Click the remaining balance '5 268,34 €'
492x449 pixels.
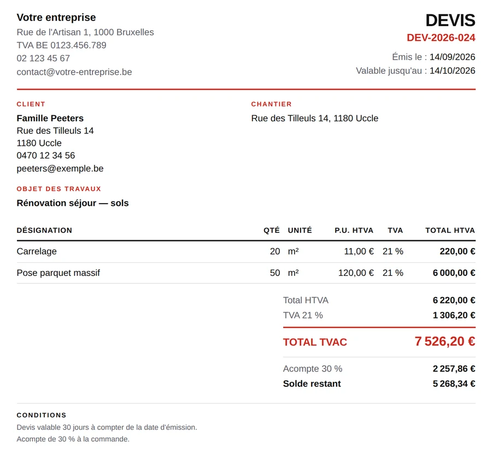coord(454,384)
